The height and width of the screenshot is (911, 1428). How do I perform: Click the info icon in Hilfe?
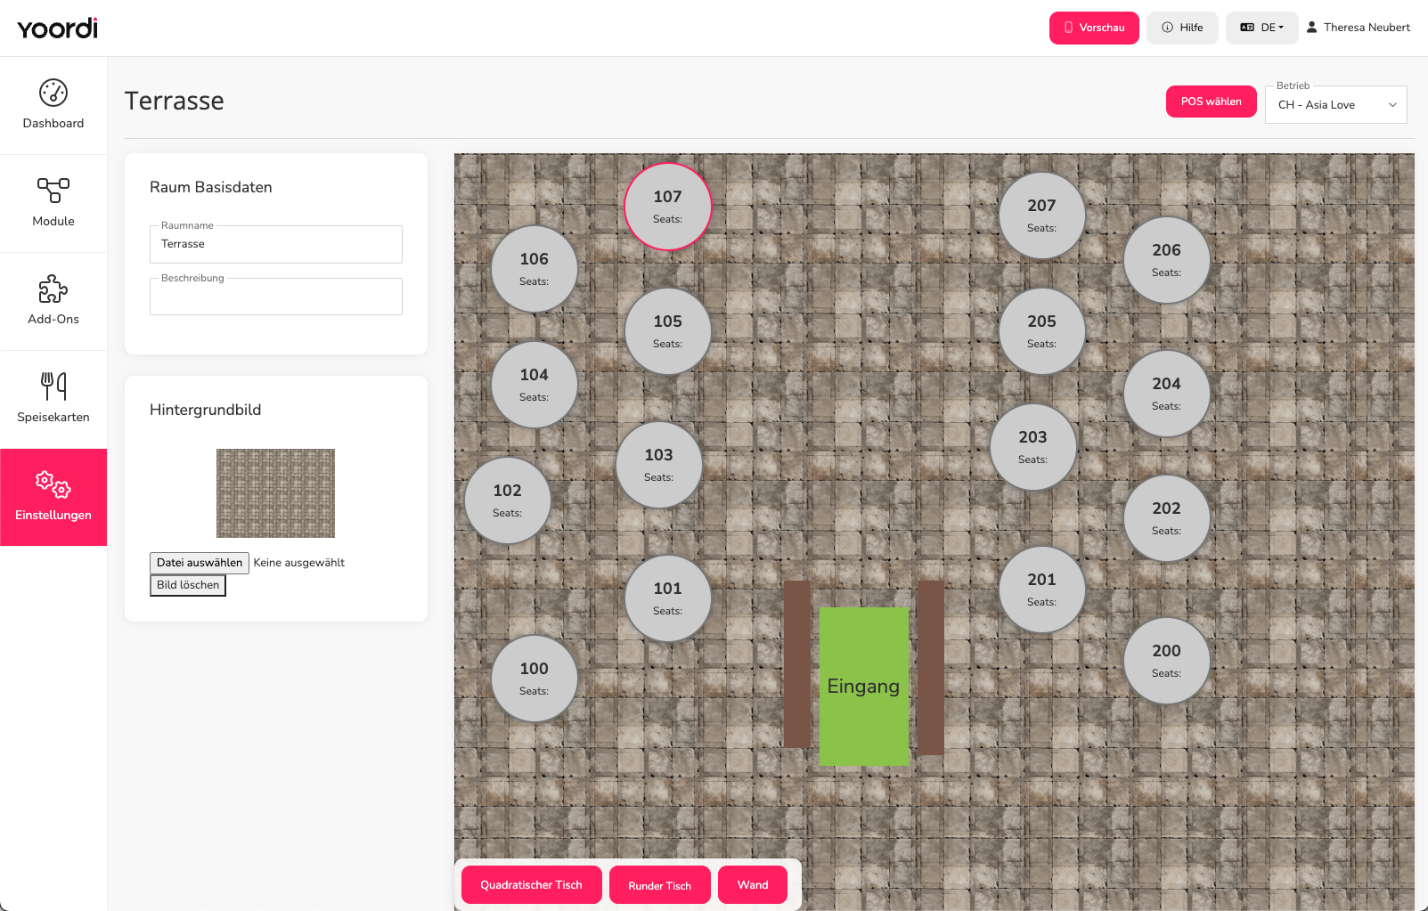pos(1167,28)
